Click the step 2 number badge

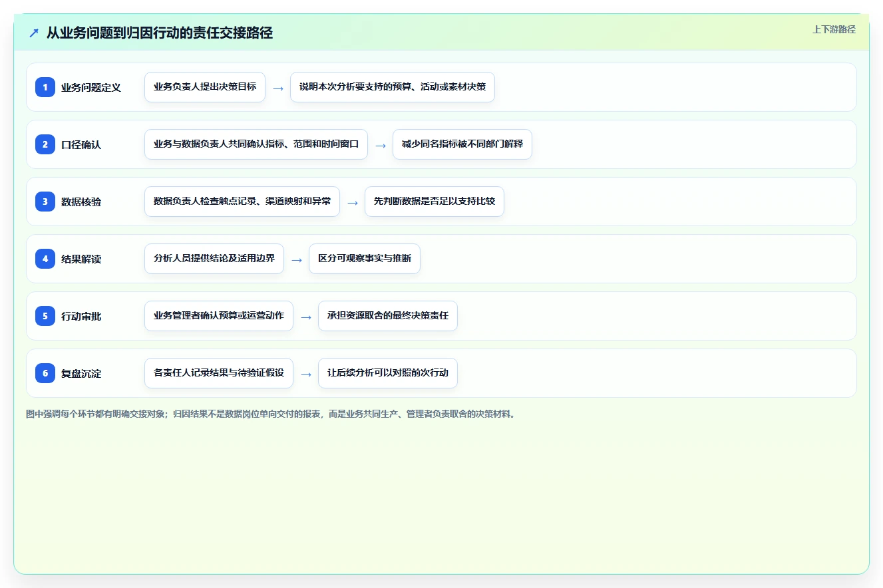(x=45, y=144)
